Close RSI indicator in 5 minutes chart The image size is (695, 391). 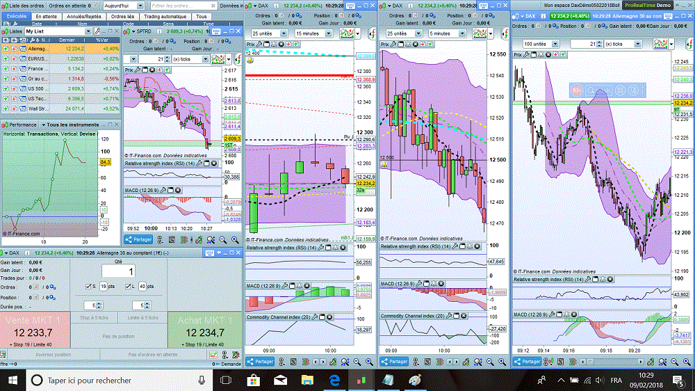click(x=477, y=246)
